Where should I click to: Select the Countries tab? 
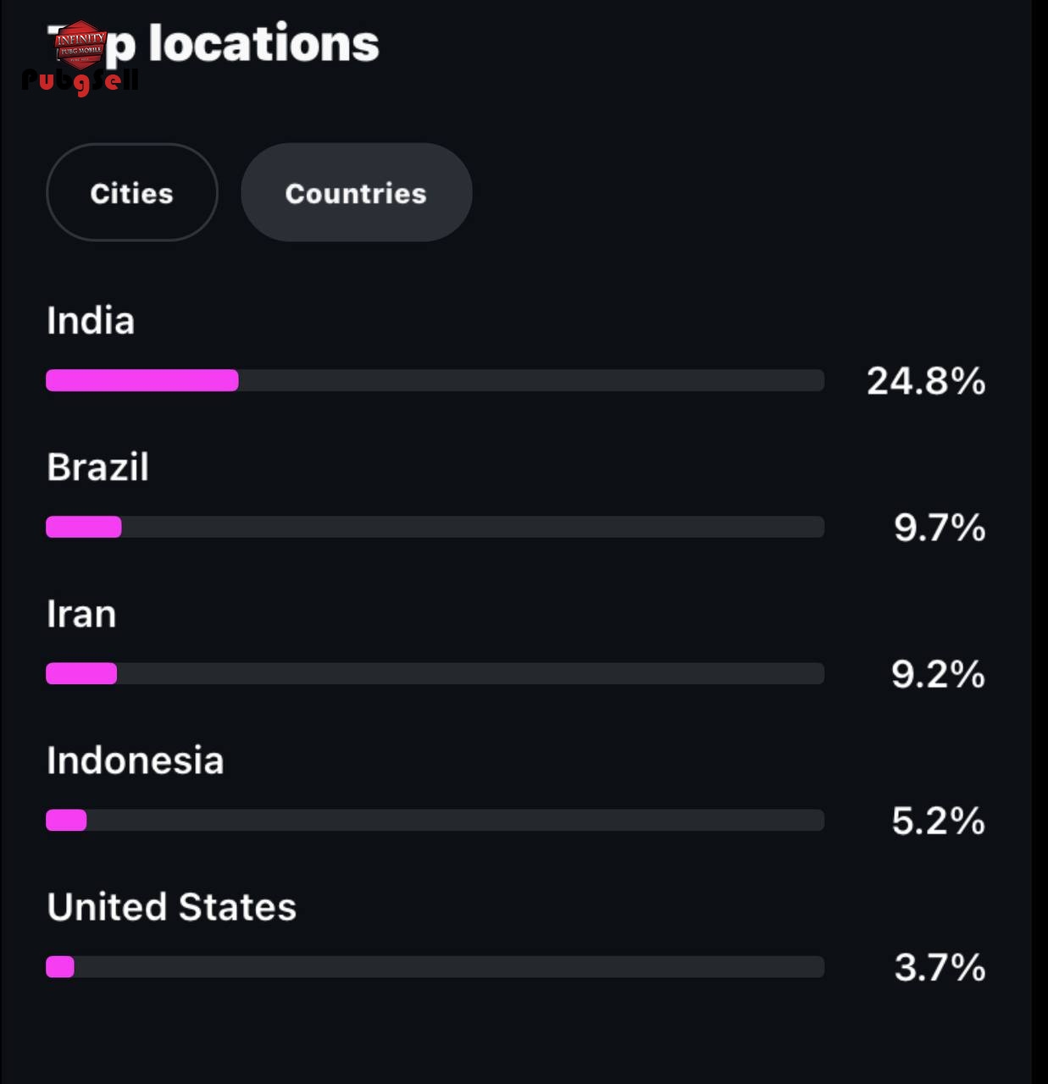357,192
